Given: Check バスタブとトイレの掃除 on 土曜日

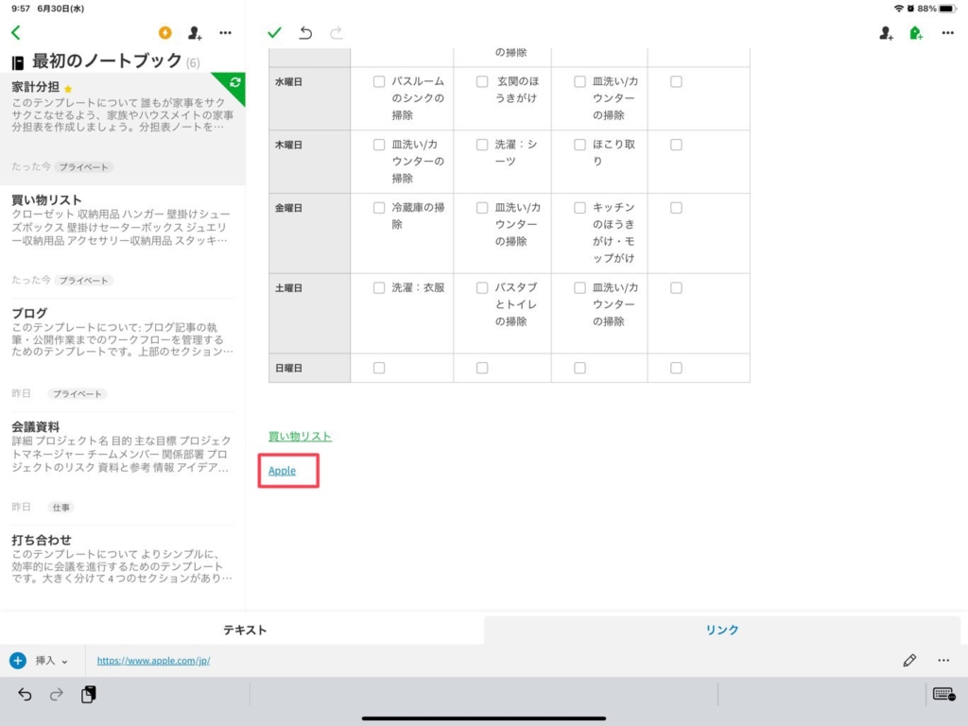Looking at the screenshot, I should pos(482,287).
